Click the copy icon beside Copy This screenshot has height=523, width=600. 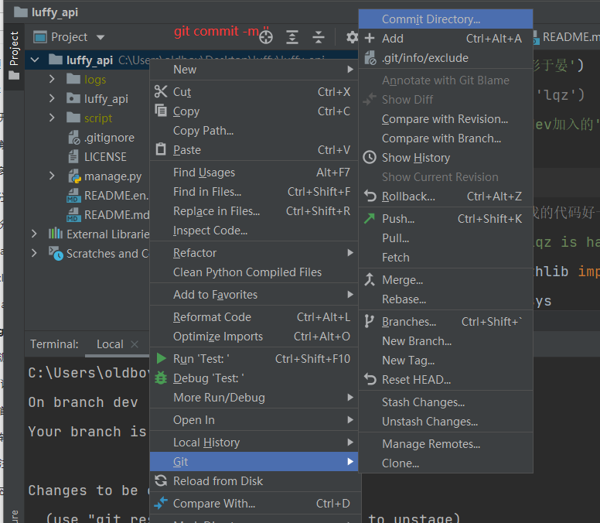pos(161,111)
